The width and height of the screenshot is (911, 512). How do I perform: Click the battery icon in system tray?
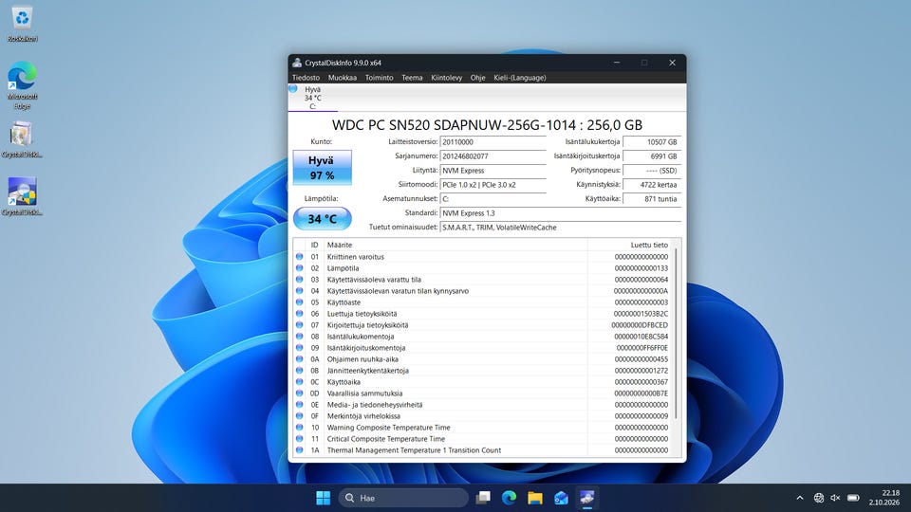tap(853, 498)
